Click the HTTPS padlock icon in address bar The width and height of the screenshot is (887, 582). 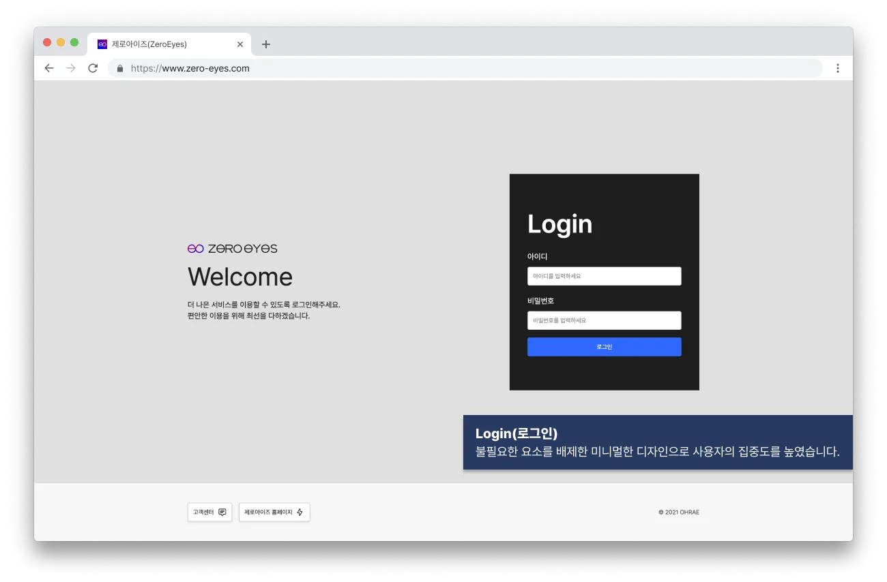119,68
